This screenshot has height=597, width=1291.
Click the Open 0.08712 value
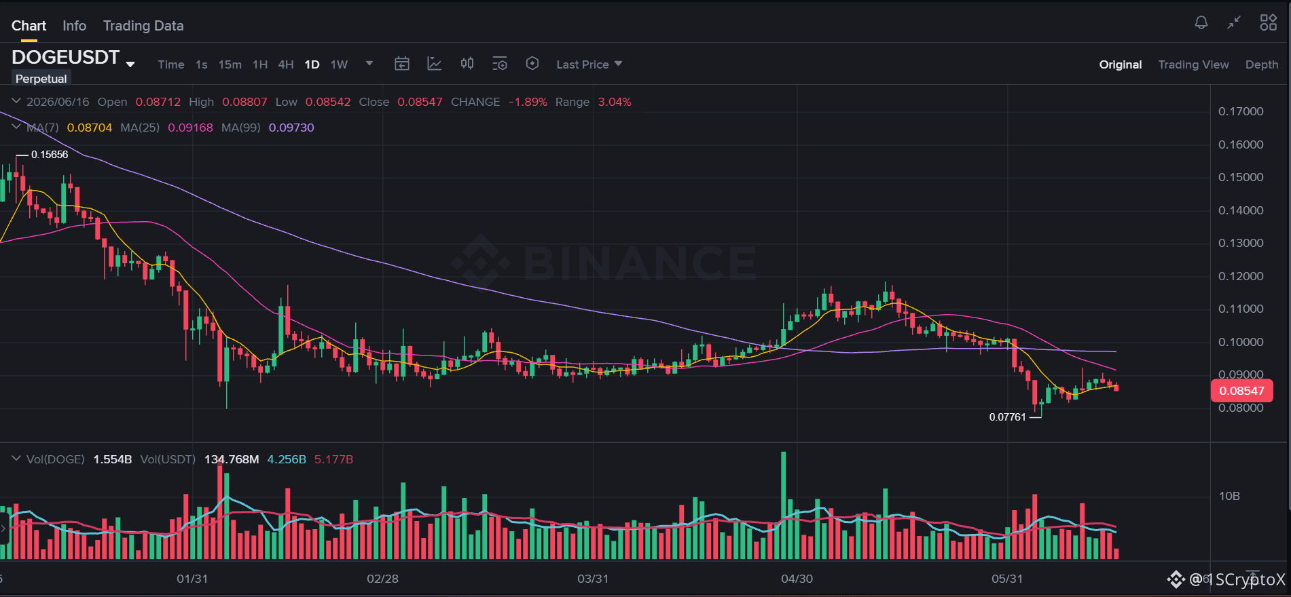tap(158, 102)
